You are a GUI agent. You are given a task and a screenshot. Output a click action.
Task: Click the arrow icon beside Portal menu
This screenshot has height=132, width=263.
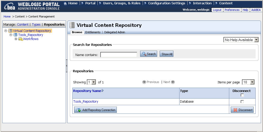(83, 3)
